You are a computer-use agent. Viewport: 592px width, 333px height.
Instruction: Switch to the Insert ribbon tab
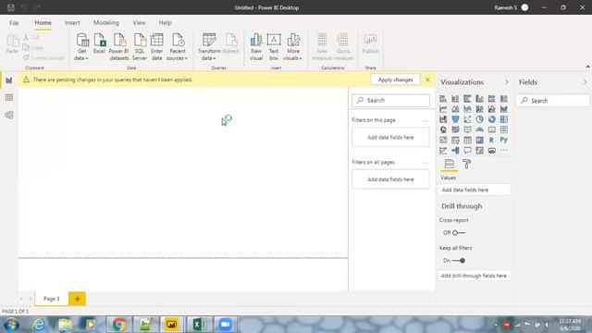(72, 22)
